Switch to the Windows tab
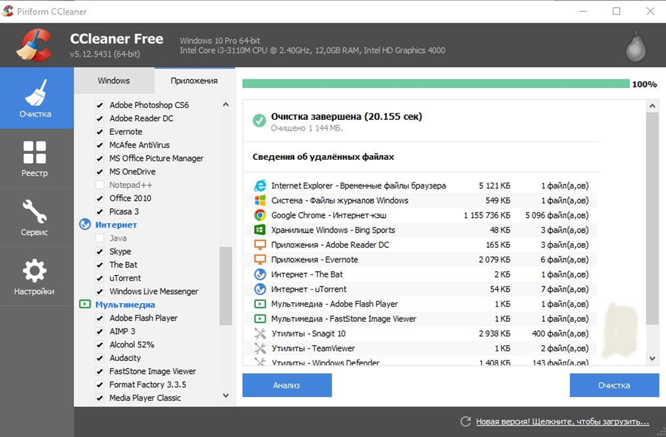Image resolution: width=666 pixels, height=437 pixels. click(x=114, y=81)
